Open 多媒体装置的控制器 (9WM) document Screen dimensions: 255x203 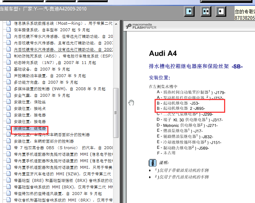coord(60,89)
